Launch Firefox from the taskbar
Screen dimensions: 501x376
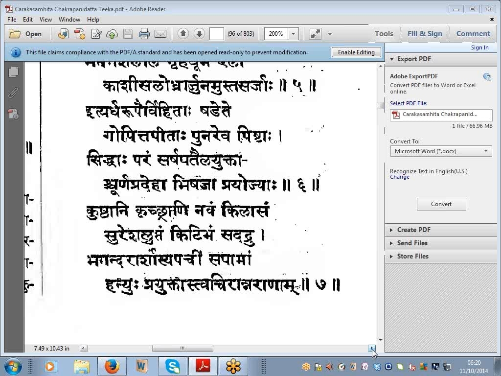click(x=112, y=366)
